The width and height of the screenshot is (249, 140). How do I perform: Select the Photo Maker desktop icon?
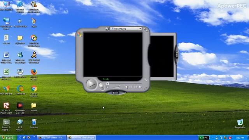tap(20, 73)
